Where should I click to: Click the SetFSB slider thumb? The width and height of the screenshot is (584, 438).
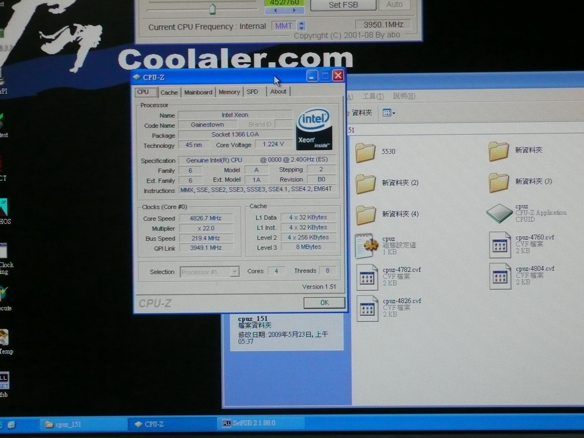coord(212,9)
